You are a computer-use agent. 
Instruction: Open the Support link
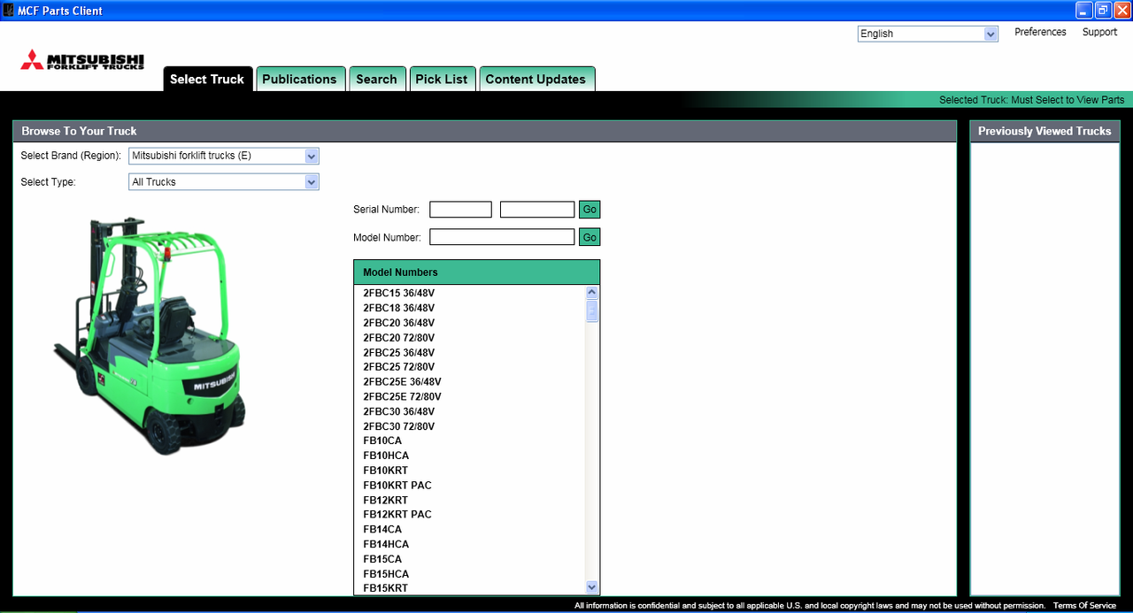[x=1099, y=32]
